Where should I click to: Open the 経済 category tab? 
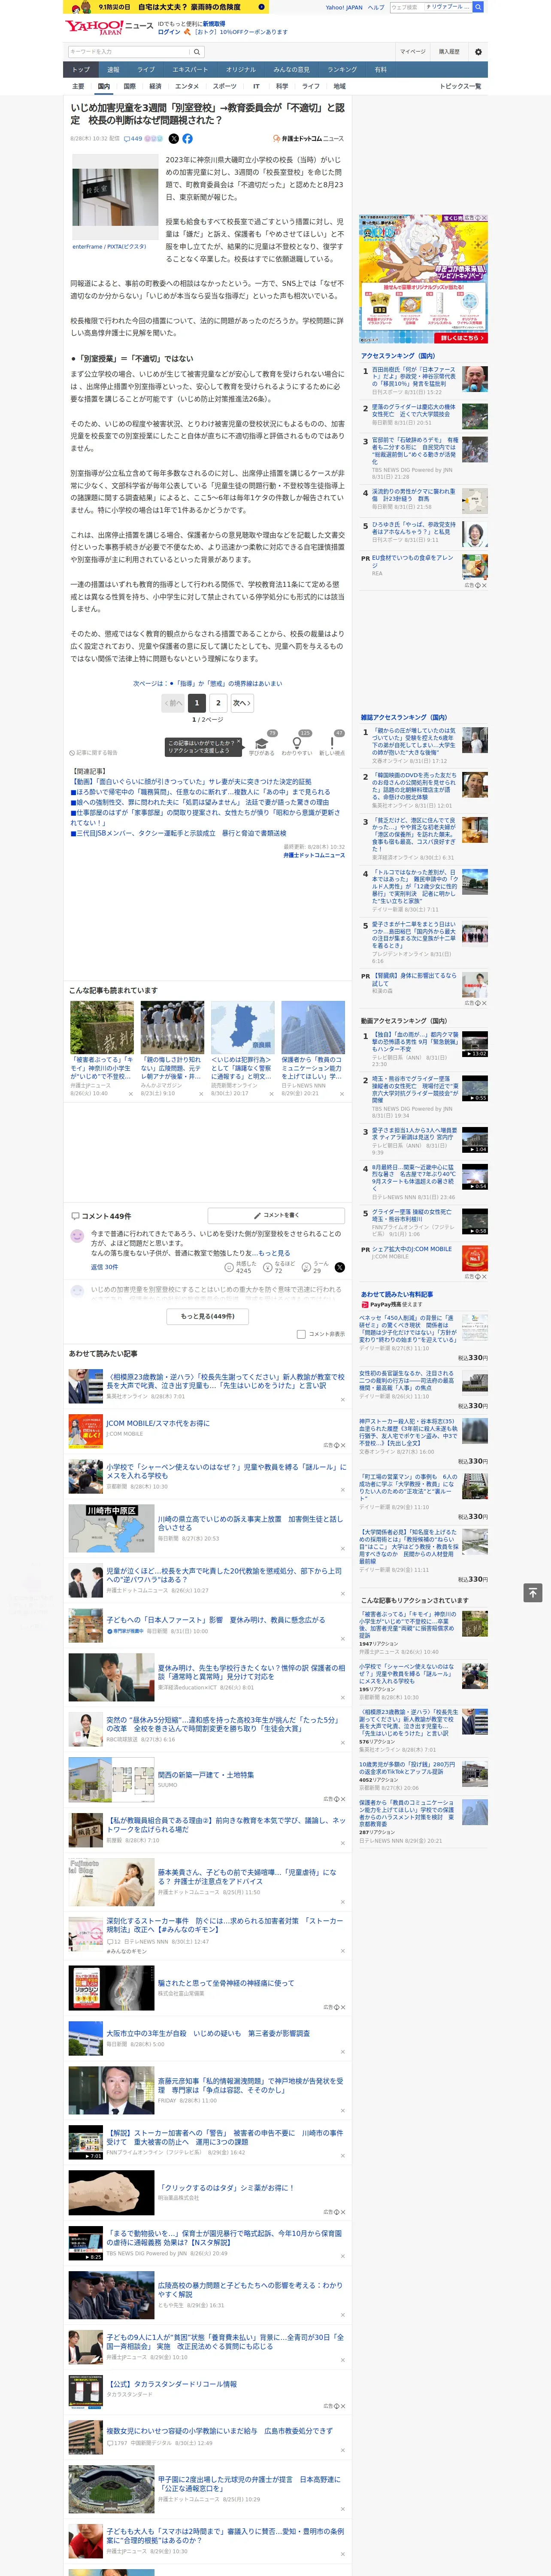coord(155,86)
